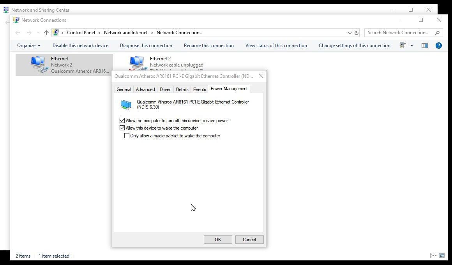Screen dimensions: 452x265
Task: Click the '2 items' status text
Action: (x=23, y=256)
